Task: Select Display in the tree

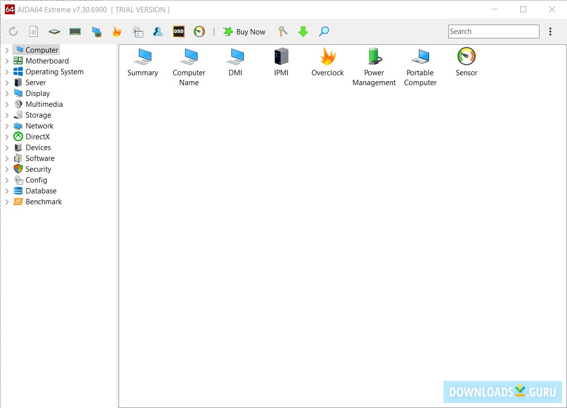Action: coord(31,94)
